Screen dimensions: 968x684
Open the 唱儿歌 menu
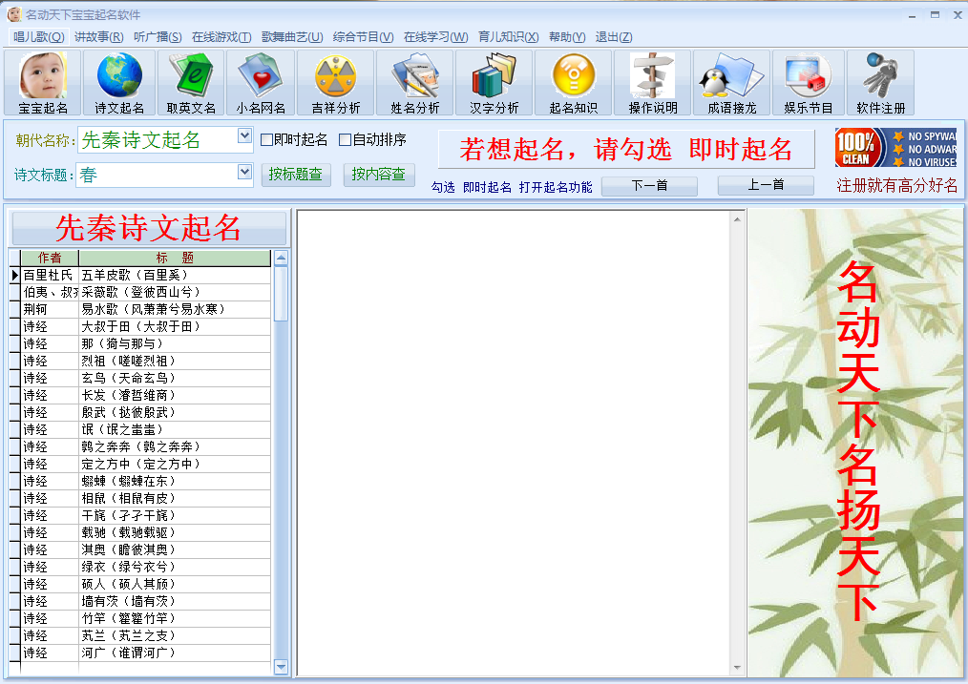pos(38,37)
